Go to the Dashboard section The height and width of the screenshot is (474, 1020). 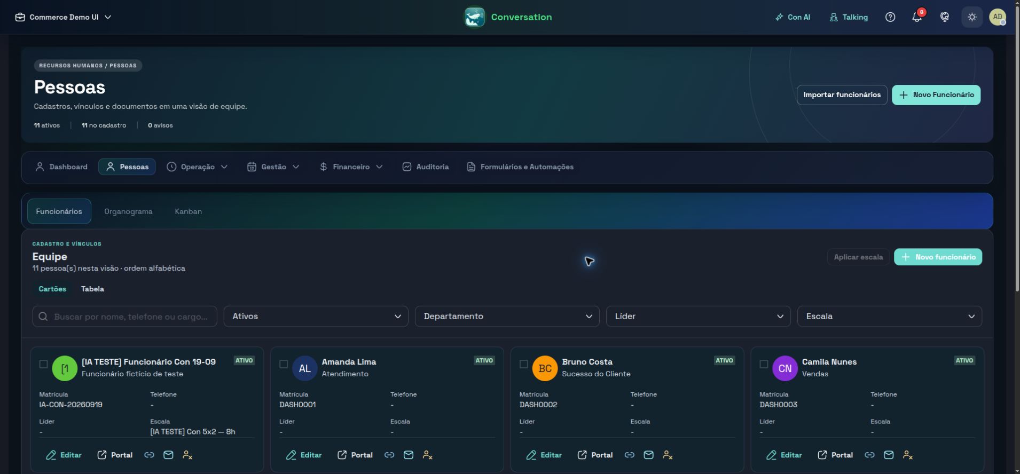coord(61,167)
